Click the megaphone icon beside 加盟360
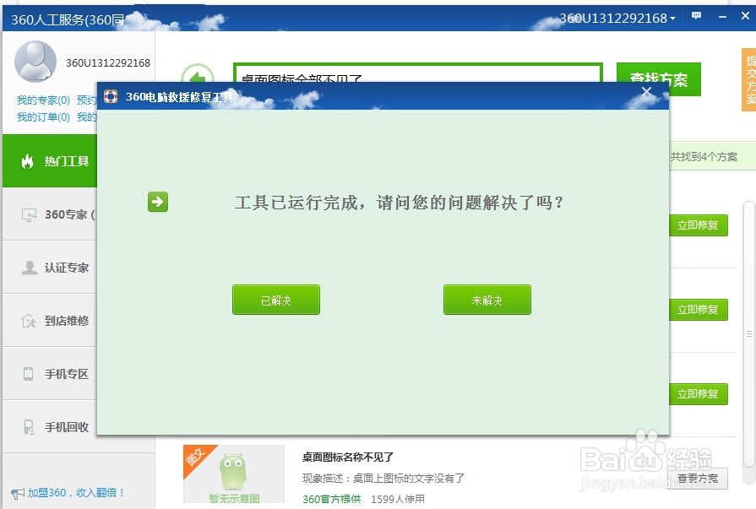 point(18,493)
